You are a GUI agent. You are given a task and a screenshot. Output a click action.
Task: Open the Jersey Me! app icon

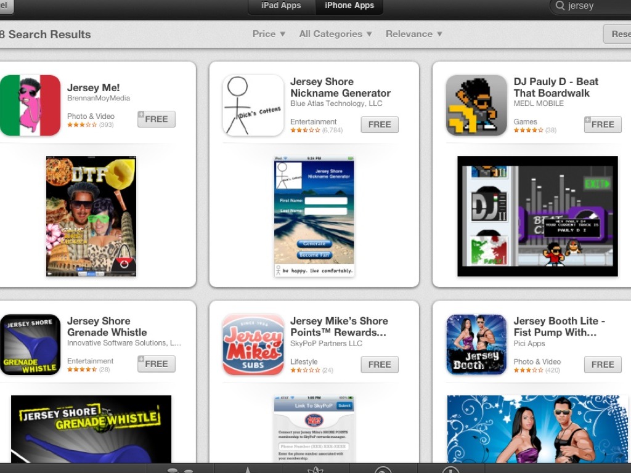(x=30, y=105)
